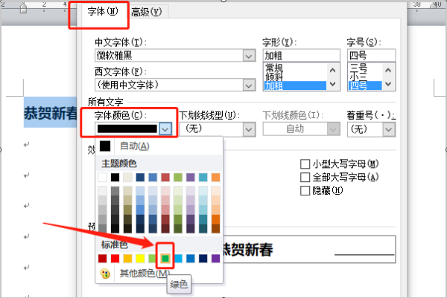The image size is (447, 298).
Task: Pick dark blue in the theme colors row
Action: tap(140, 178)
